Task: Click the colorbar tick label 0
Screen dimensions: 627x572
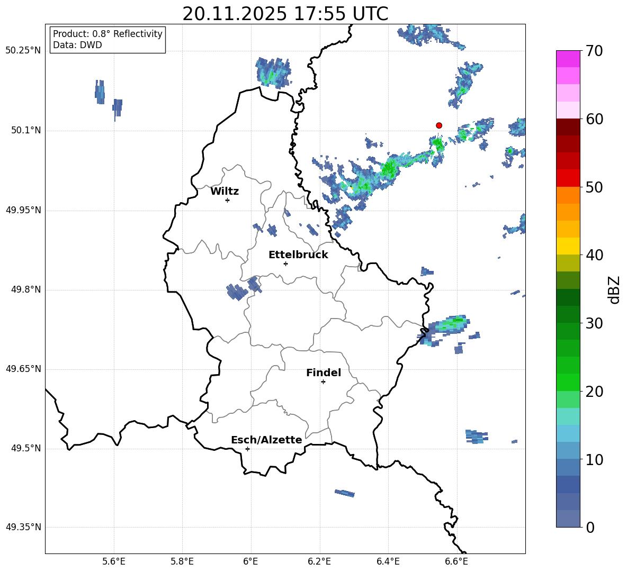Action: point(590,527)
